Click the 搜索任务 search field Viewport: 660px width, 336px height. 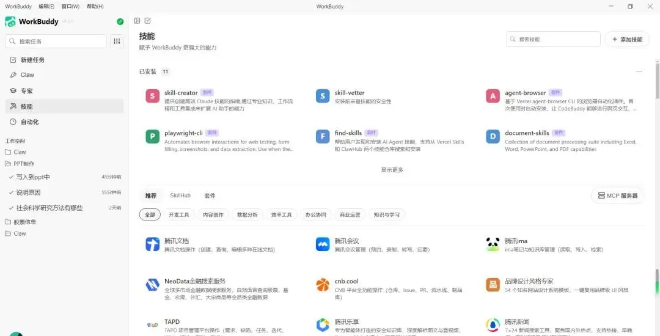56,41
